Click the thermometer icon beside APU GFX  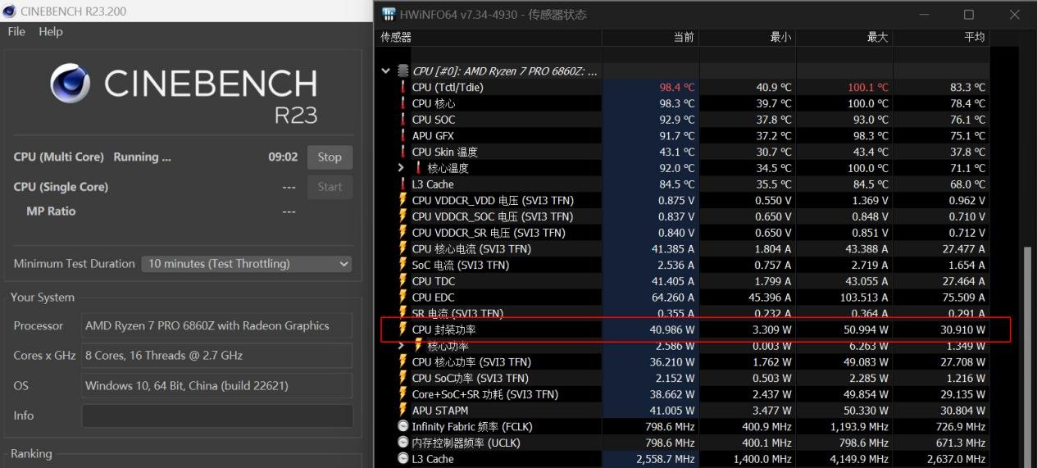[x=403, y=136]
